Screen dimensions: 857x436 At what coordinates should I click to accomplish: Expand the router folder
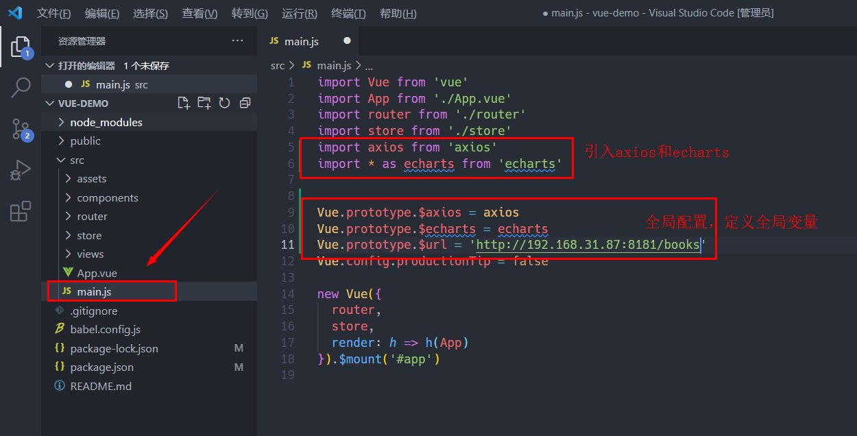point(149,216)
